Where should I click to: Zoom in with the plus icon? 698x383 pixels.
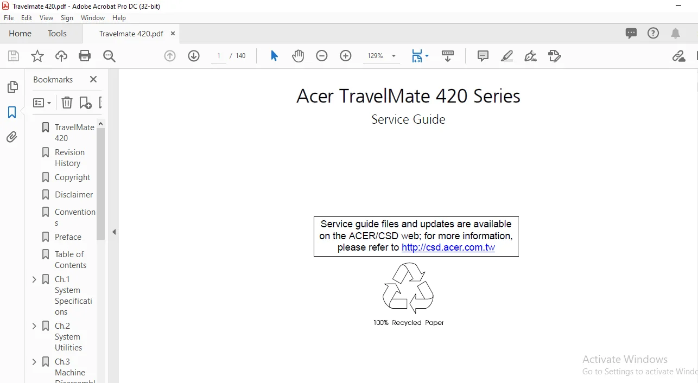coord(346,56)
